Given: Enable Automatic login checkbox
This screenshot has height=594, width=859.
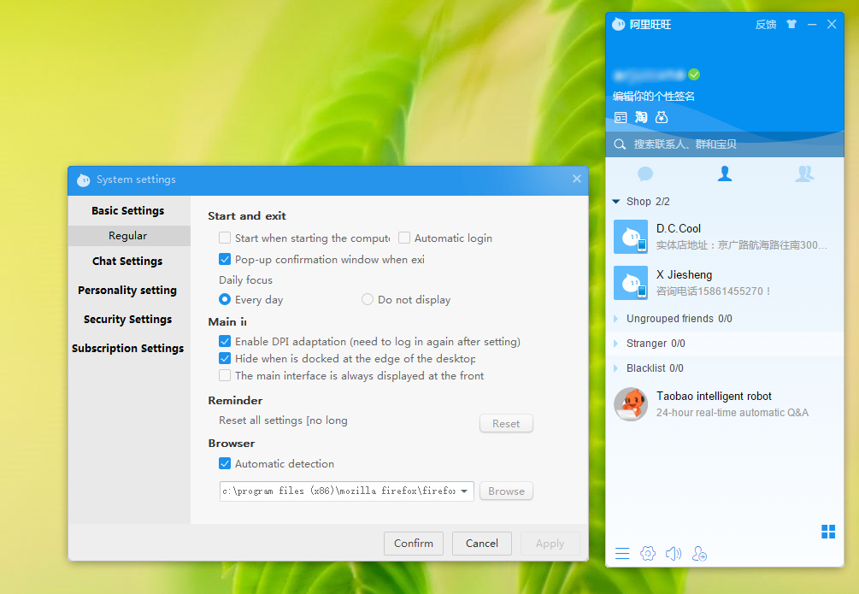Looking at the screenshot, I should (x=405, y=238).
